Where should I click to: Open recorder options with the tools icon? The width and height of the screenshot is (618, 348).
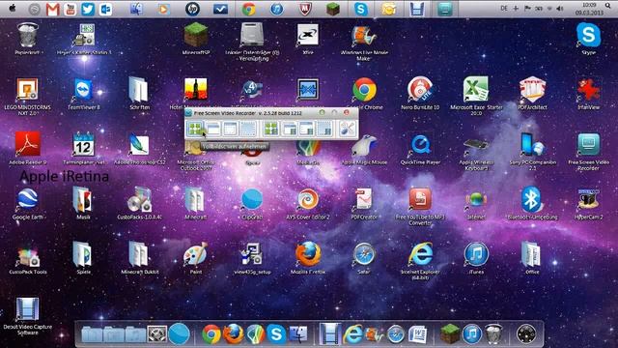pos(348,129)
